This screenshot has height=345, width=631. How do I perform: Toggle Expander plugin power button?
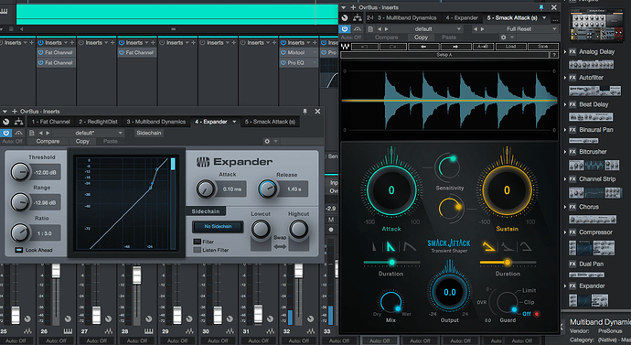6,133
